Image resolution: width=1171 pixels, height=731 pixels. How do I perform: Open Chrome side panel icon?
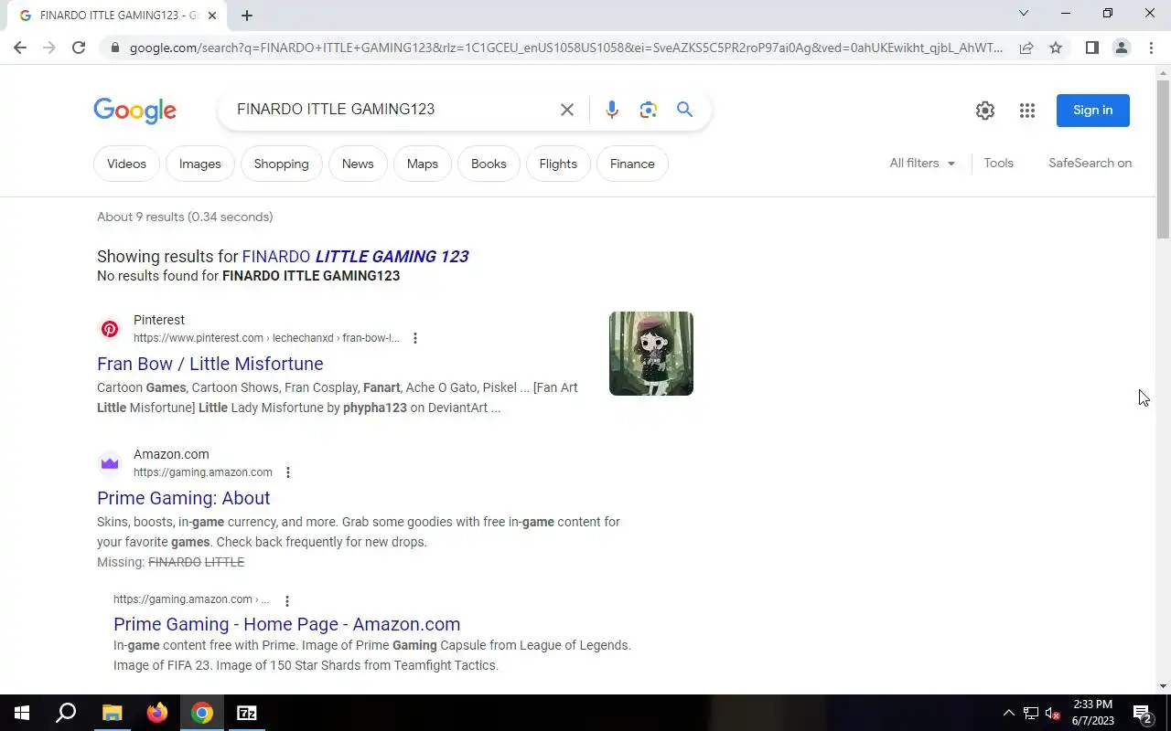[x=1091, y=48]
